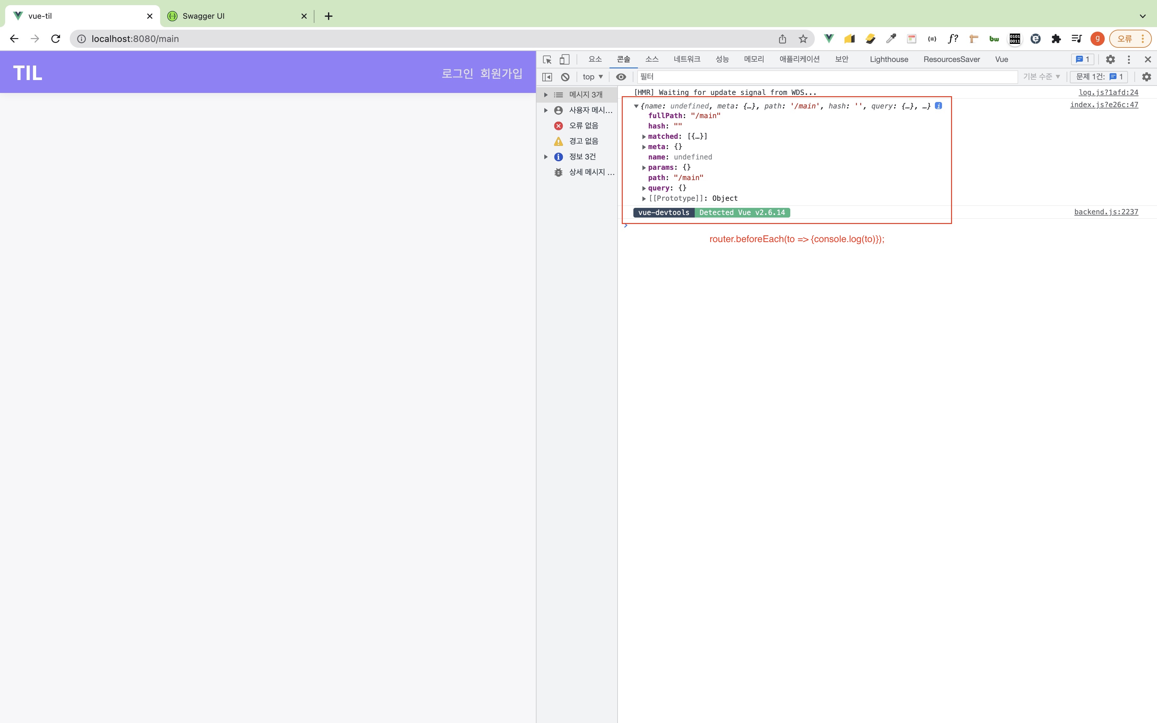1157x723 pixels.
Task: Click the eyedropper color picker extension
Action: point(891,39)
